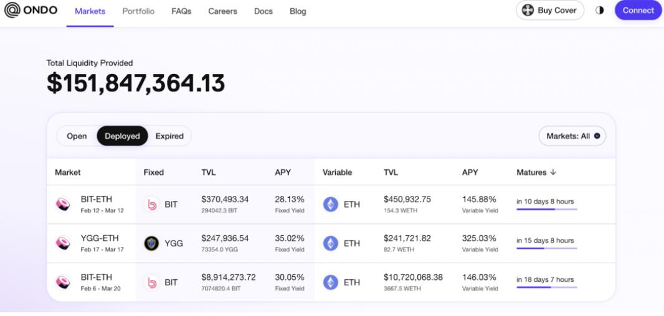The height and width of the screenshot is (316, 664).
Task: Open the Markets: All dropdown
Action: 572,136
